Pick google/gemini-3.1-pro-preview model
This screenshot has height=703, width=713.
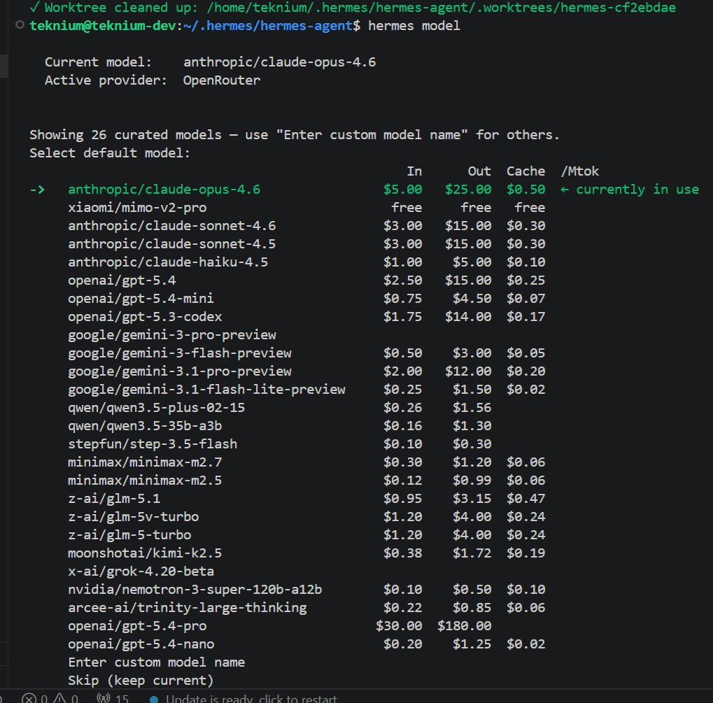(179, 371)
